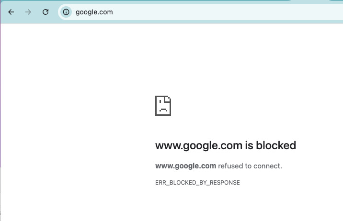Click the google.com URL text
The height and width of the screenshot is (221, 343).
[x=94, y=12]
